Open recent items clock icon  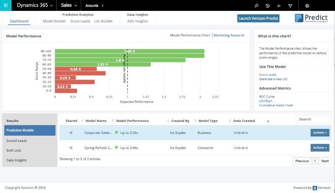(268, 6)
